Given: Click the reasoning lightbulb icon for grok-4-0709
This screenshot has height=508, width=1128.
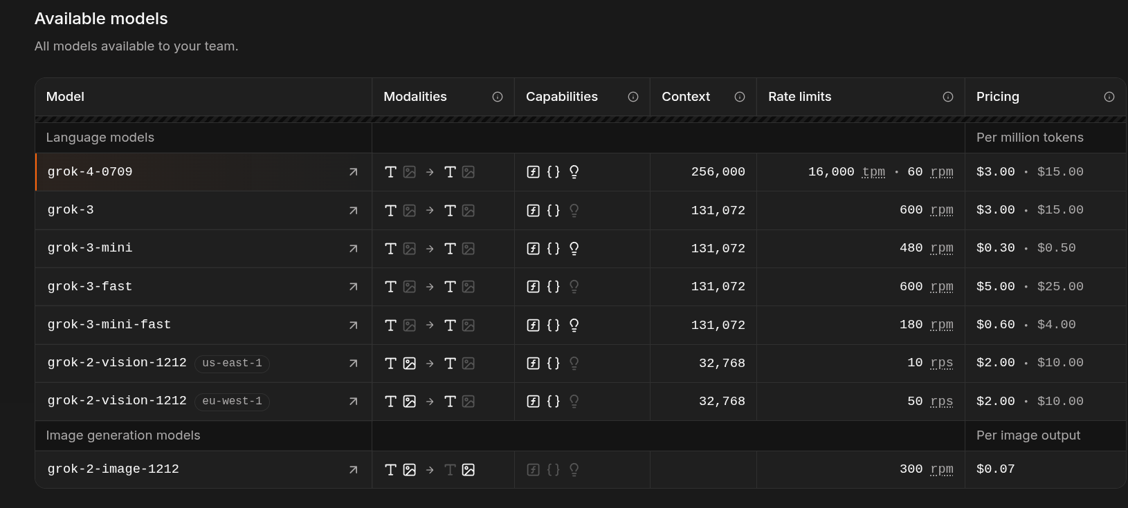Looking at the screenshot, I should click(x=574, y=172).
